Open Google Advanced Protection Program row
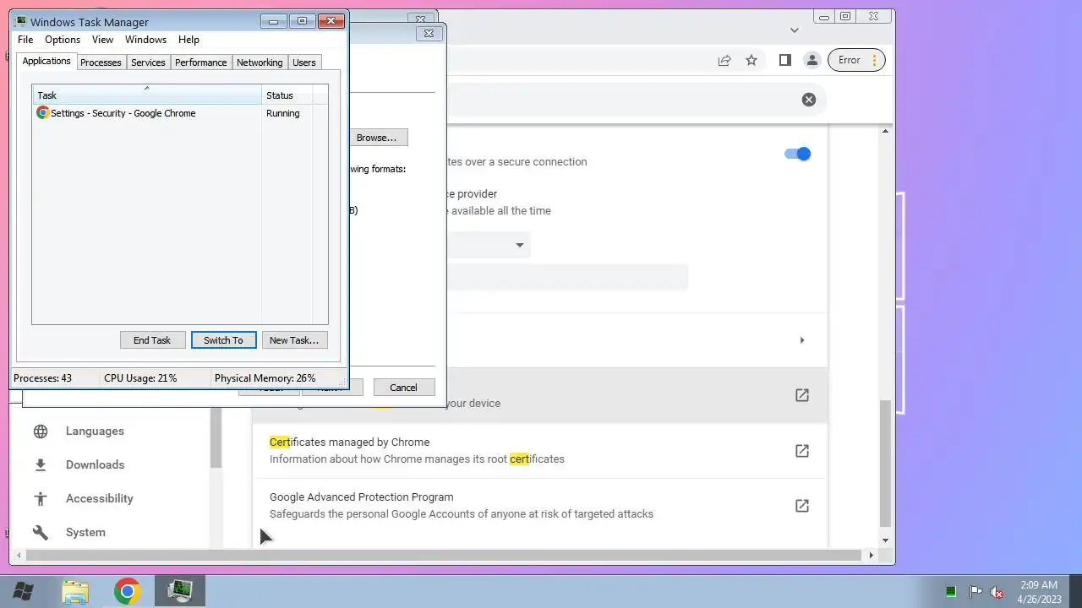This screenshot has height=608, width=1082. click(x=540, y=506)
